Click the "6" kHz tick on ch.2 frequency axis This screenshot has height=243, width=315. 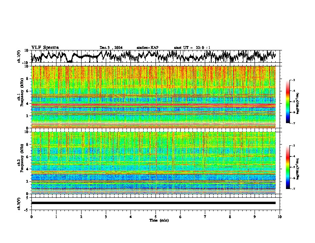(27, 157)
